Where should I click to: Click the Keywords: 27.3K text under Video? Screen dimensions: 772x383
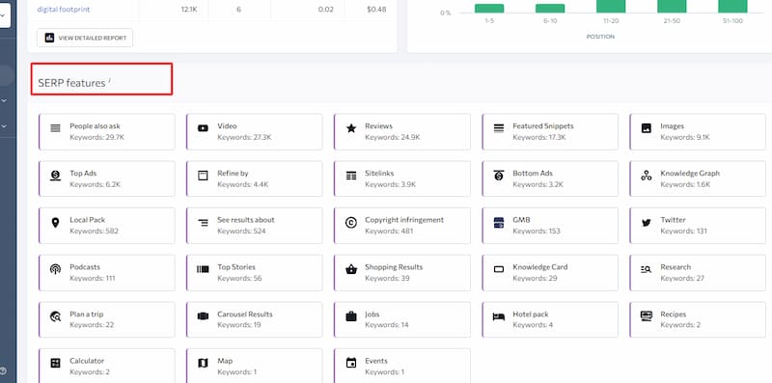(244, 137)
